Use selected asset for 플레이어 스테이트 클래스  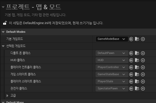pos(131,82)
